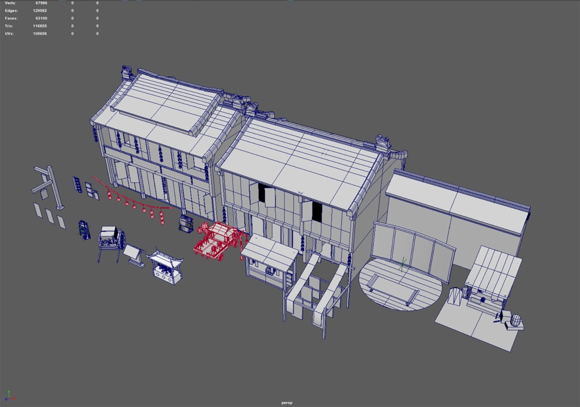This screenshot has height=407, width=580.
Task: Click the 'Tris:' HUD label
Action: tap(9, 26)
